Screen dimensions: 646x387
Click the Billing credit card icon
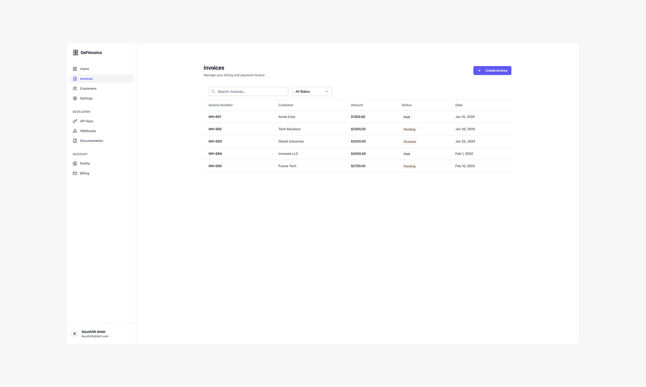(x=75, y=173)
